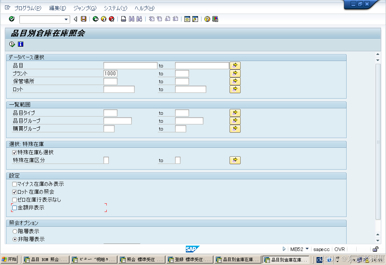Click the blue Program Documentation info icon
The image size is (386, 265).
click(20, 44)
